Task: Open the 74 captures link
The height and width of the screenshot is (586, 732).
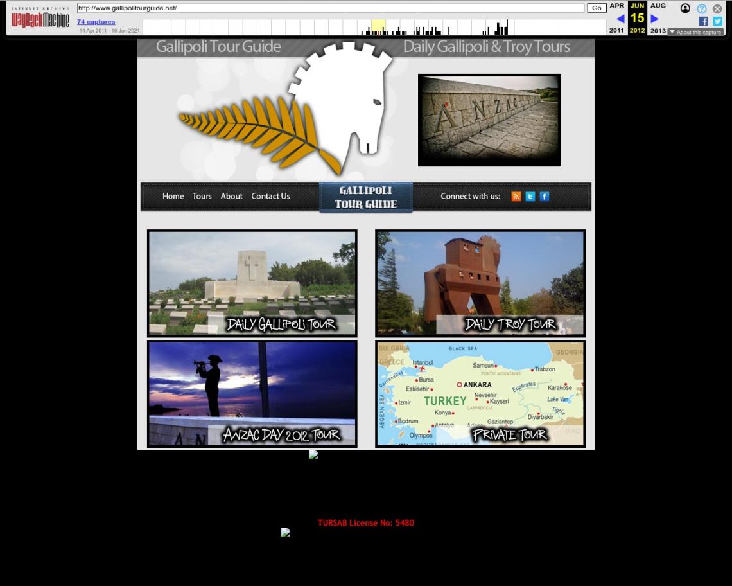Action: point(96,22)
